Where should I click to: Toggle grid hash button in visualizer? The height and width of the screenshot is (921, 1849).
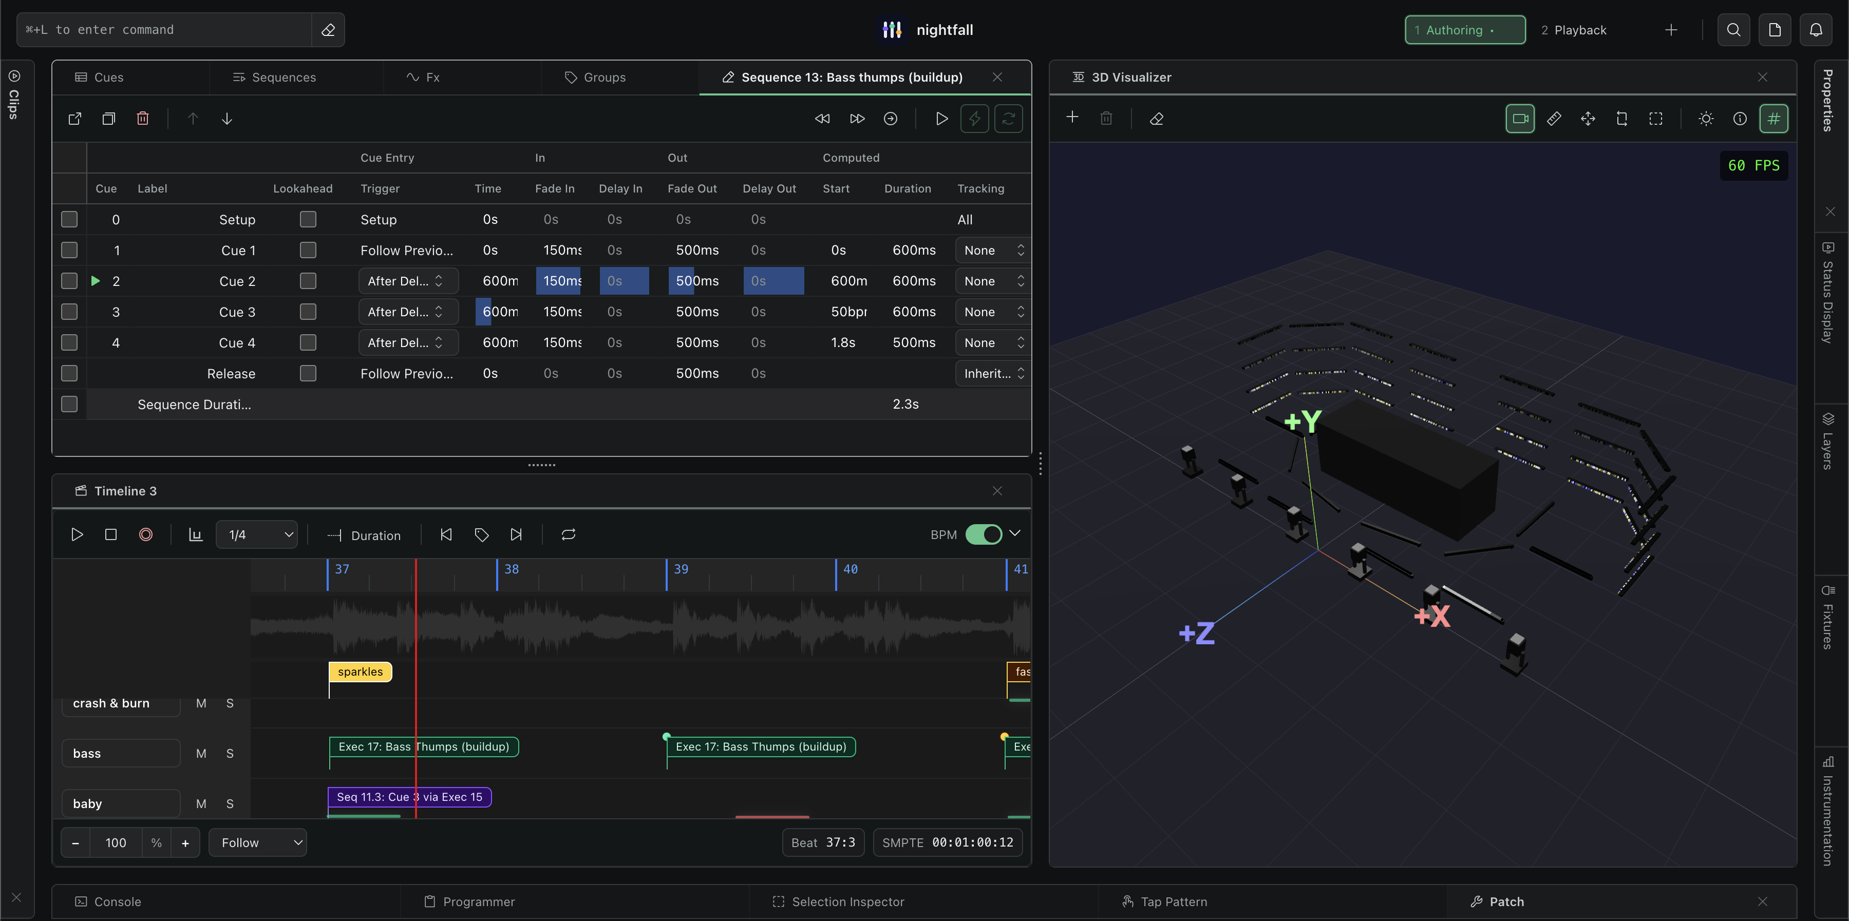click(1773, 119)
